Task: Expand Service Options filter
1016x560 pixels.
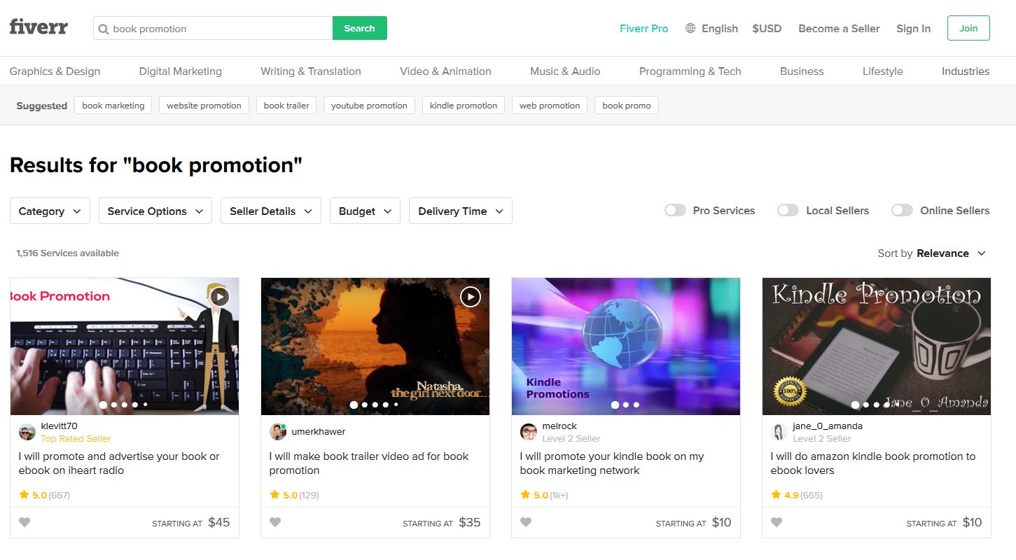Action: 155,211
